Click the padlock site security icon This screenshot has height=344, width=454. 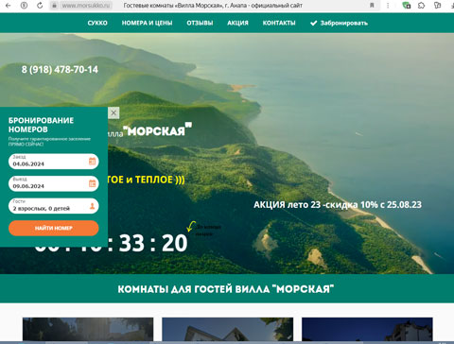coord(55,6)
